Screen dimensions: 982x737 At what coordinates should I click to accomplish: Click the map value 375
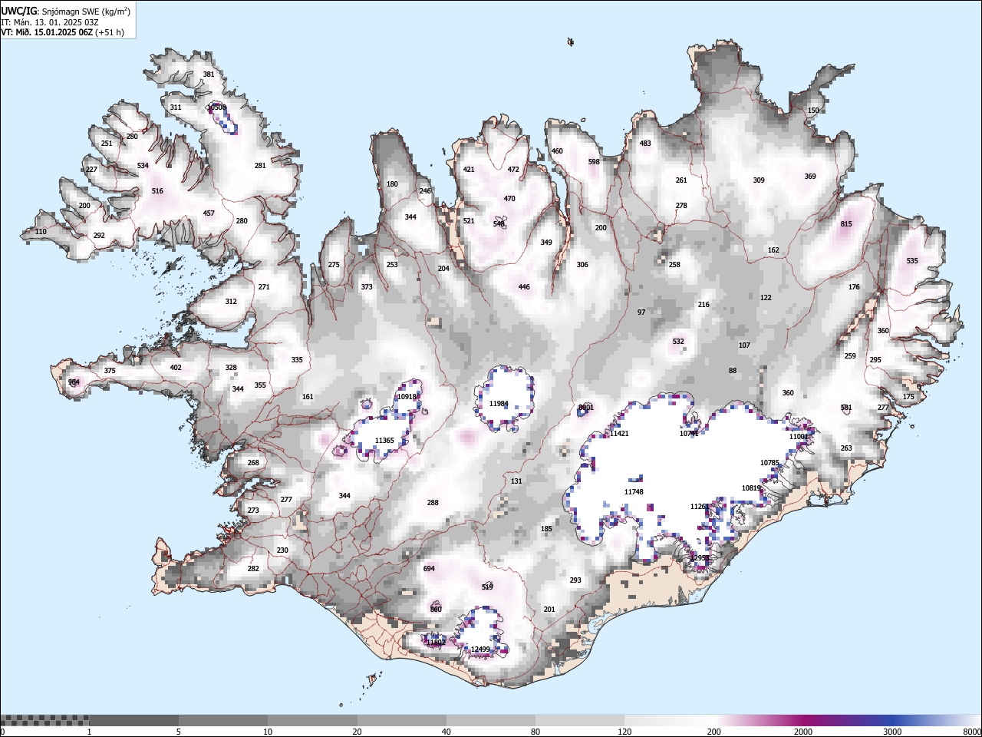pyautogui.click(x=110, y=371)
